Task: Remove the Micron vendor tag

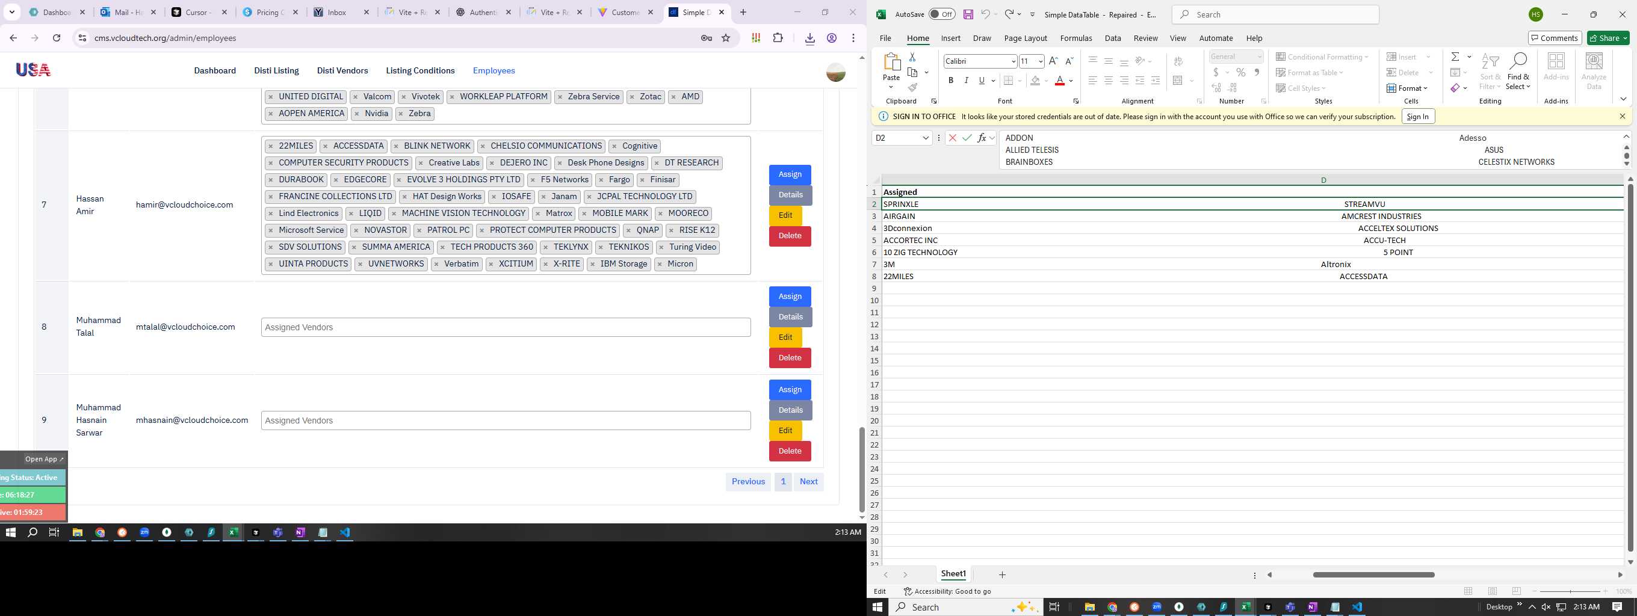Action: click(x=660, y=264)
